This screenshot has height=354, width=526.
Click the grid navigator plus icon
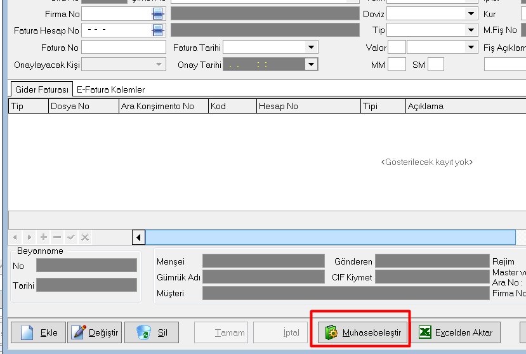(x=44, y=237)
